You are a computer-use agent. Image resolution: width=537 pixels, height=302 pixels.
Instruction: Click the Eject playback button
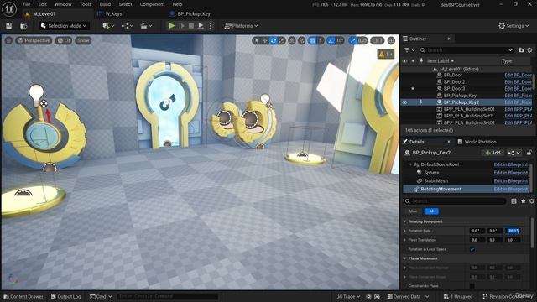tap(201, 26)
